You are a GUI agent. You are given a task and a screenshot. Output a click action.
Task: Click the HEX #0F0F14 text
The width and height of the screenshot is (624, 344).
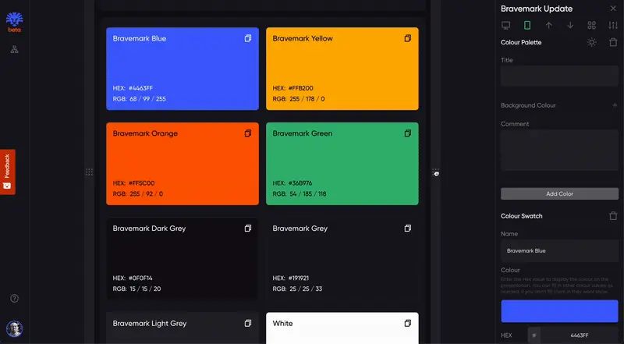point(133,278)
